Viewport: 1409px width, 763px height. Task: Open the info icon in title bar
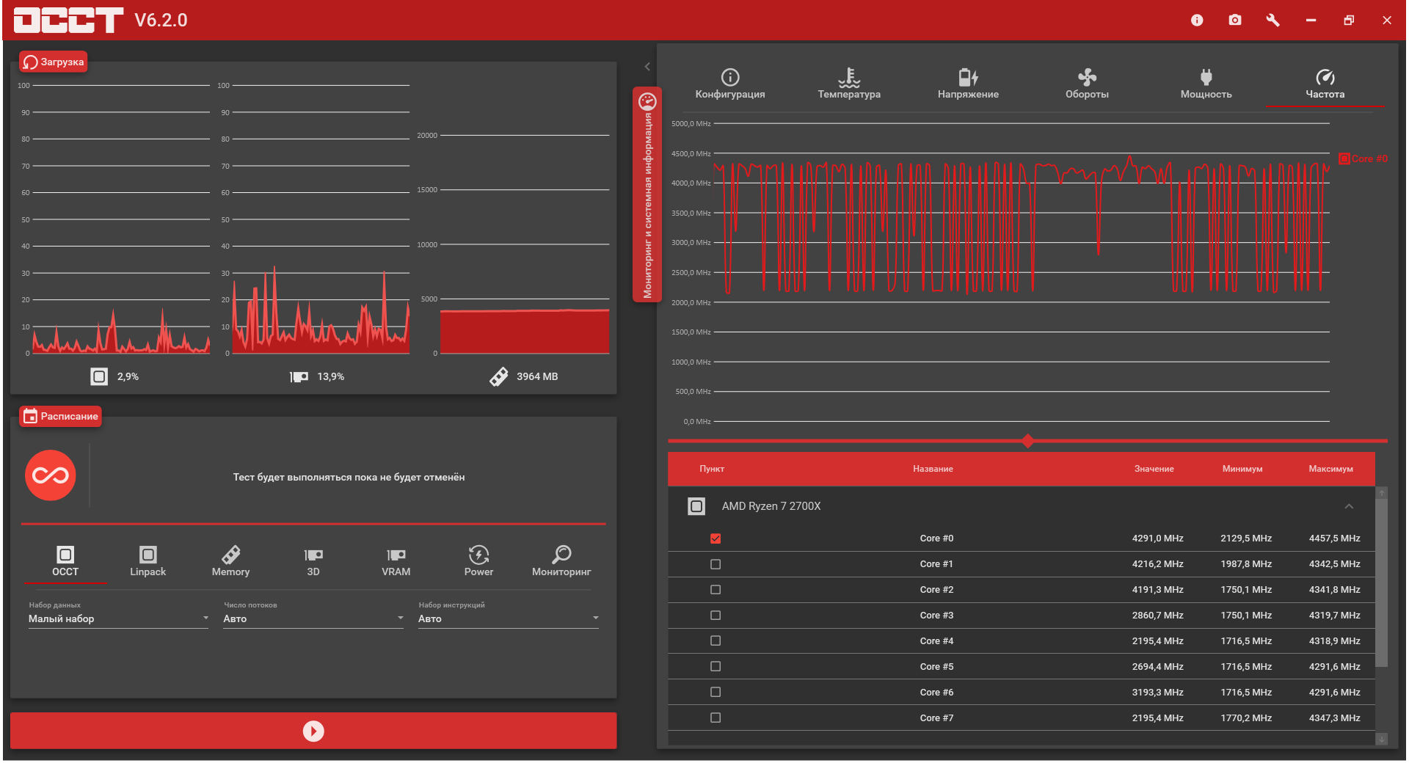tap(1197, 21)
